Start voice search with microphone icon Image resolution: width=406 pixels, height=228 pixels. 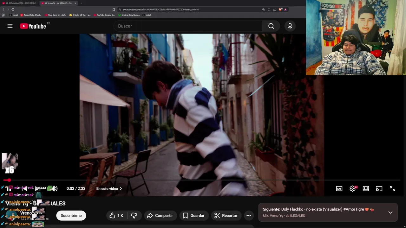[x=290, y=26]
